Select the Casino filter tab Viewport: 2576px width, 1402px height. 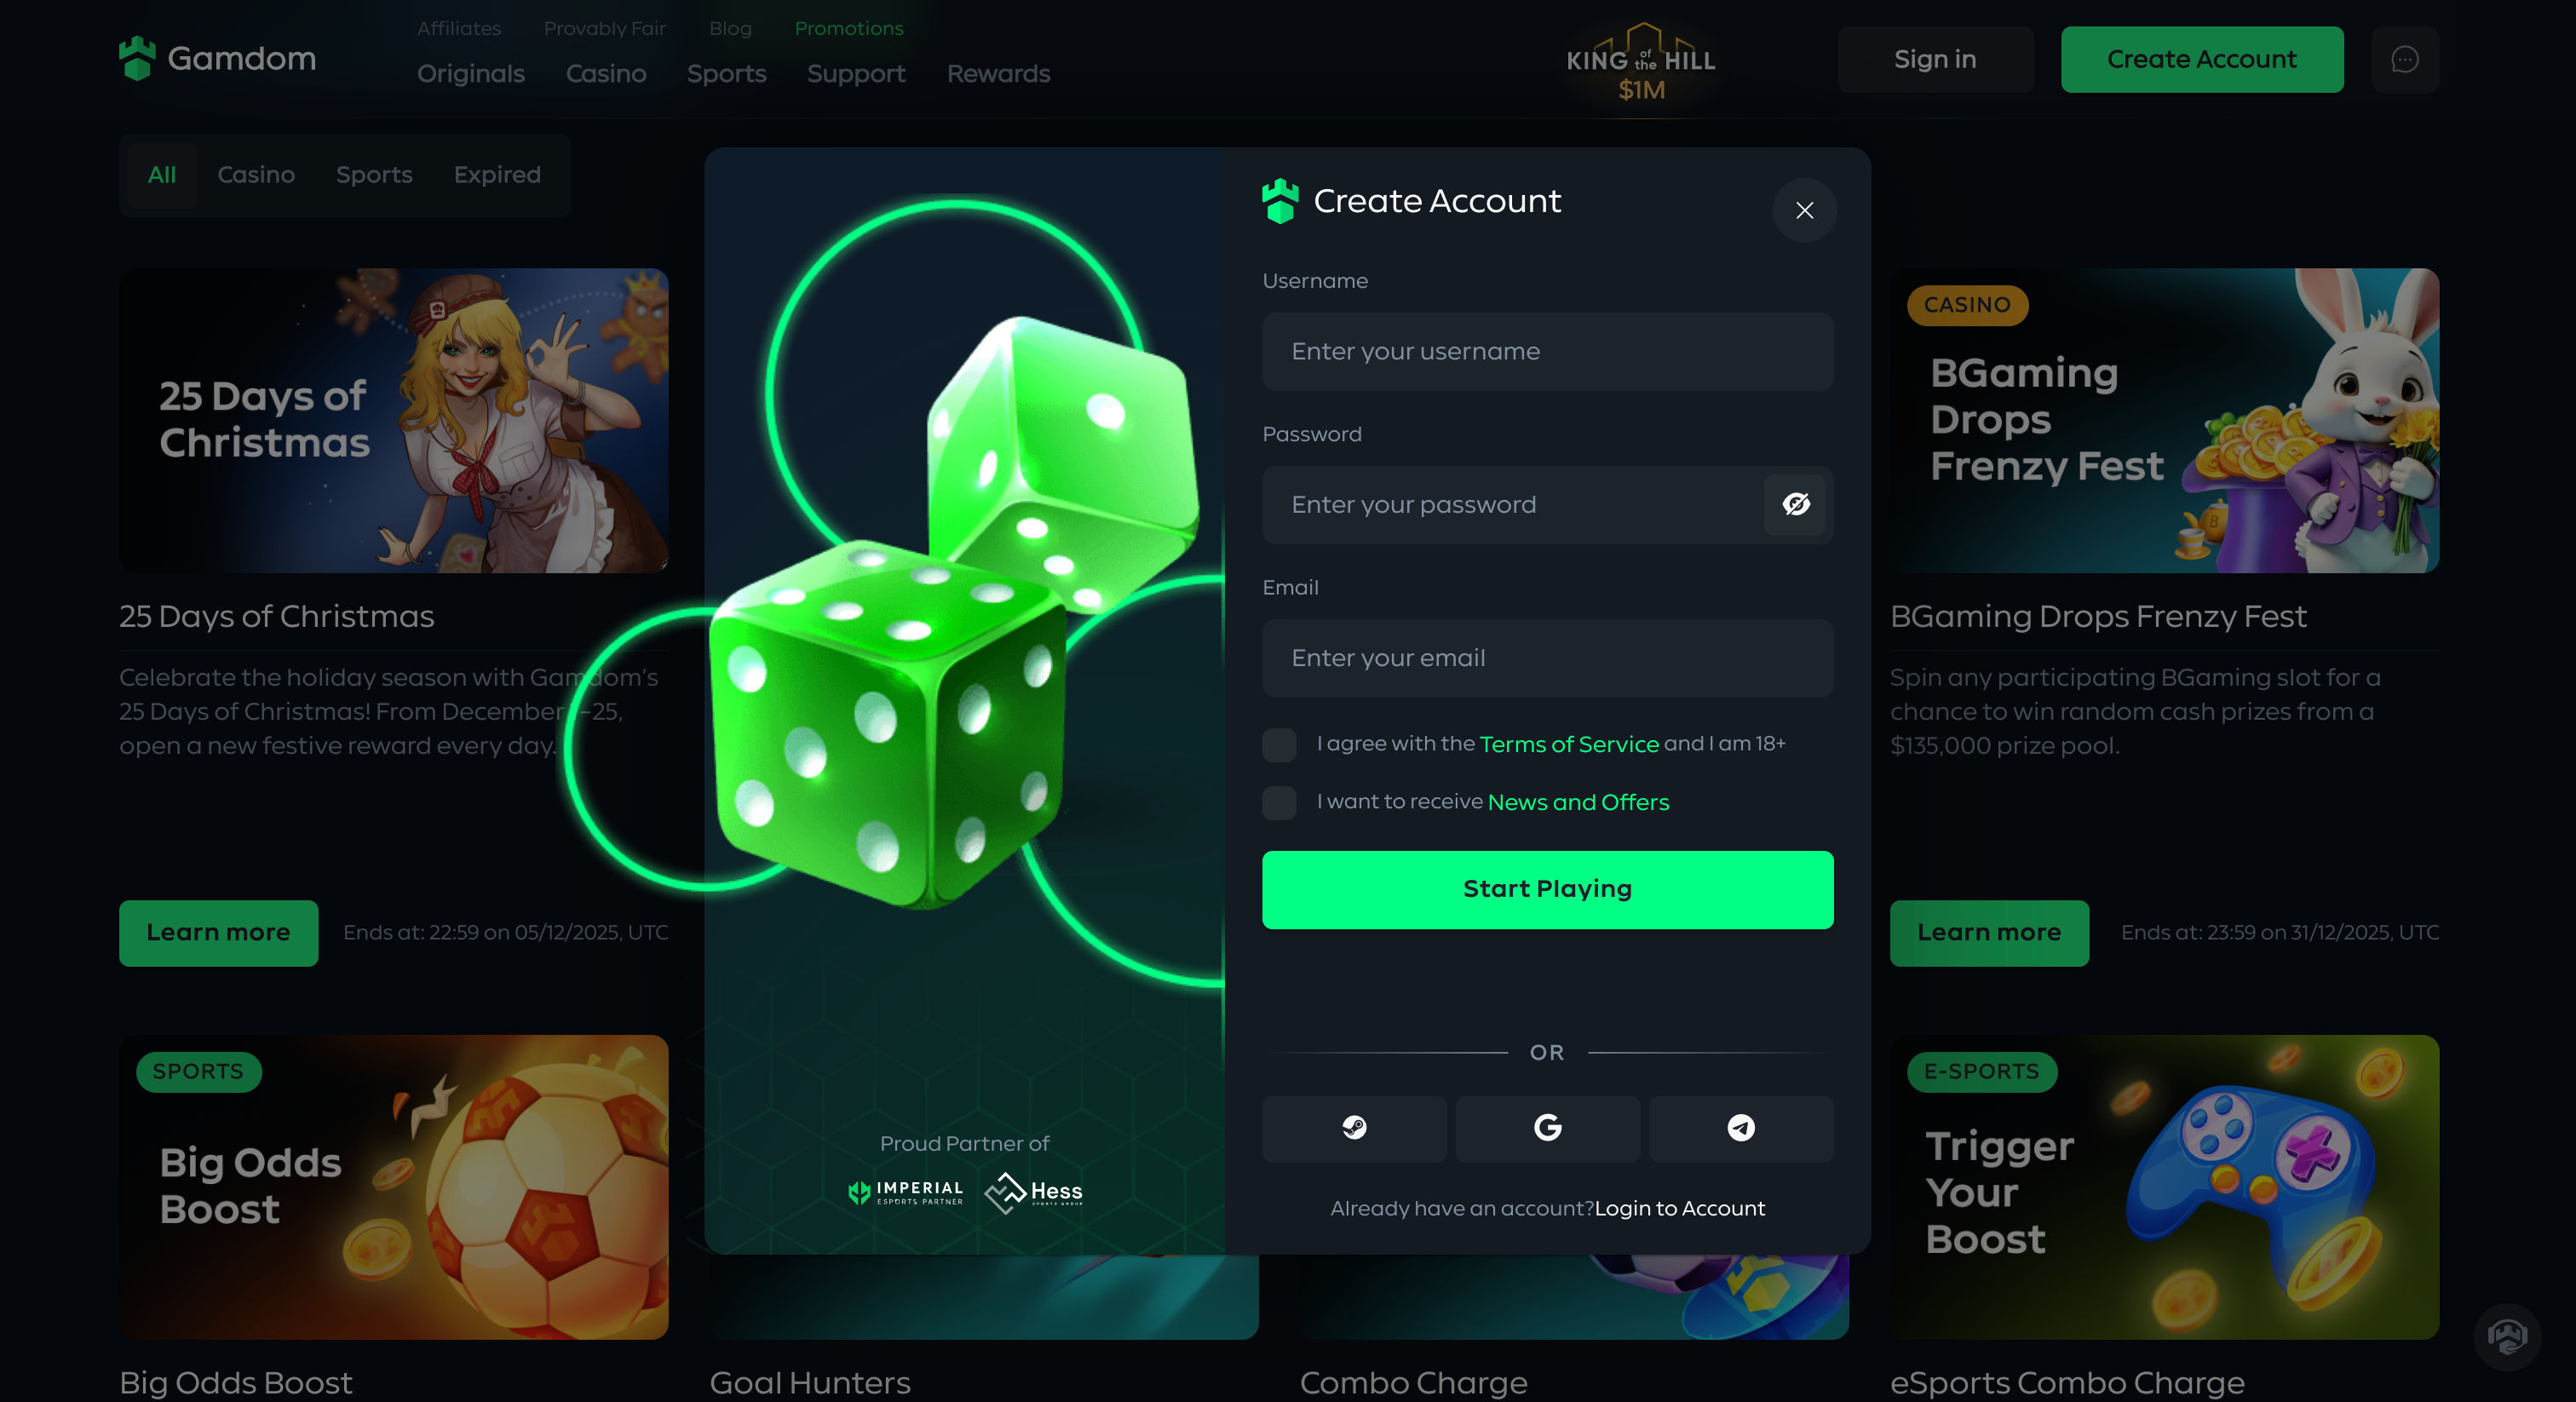tap(256, 175)
